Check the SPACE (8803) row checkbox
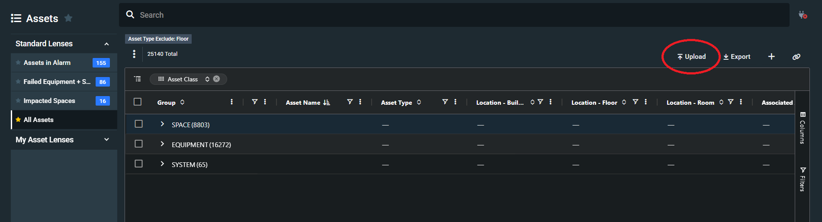 coord(138,124)
